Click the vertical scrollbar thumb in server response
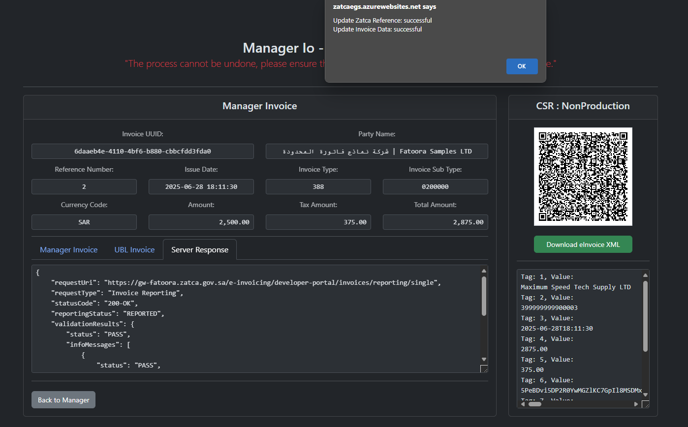Image resolution: width=688 pixels, height=427 pixels. click(484, 296)
